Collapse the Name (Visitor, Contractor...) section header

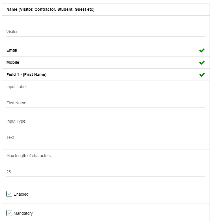(106, 10)
